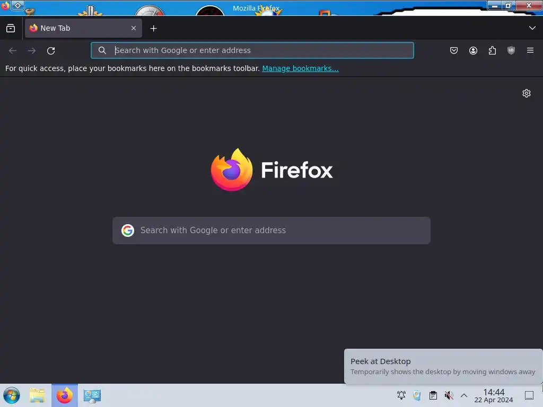Open new tab personalize gear
This screenshot has width=543, height=407.
[527, 93]
